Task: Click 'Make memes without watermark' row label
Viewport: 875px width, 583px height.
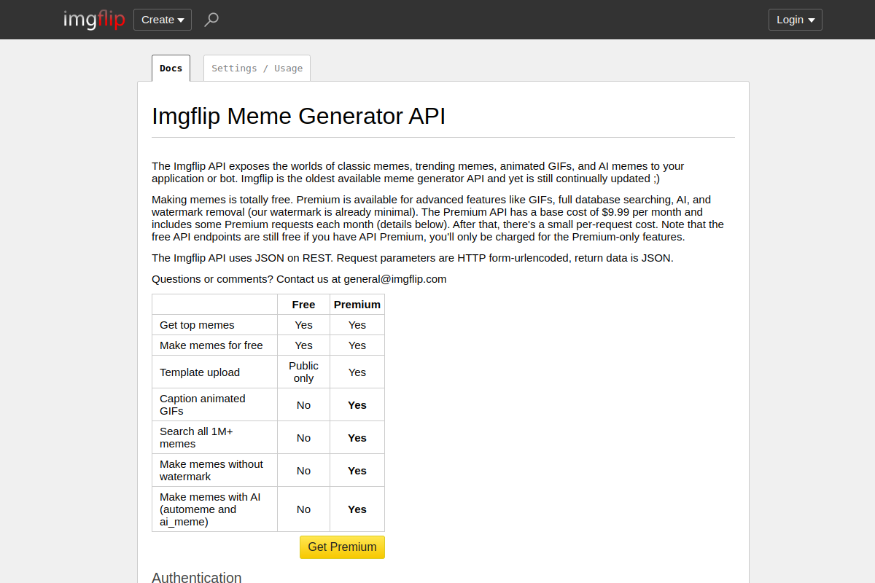Action: [214, 470]
